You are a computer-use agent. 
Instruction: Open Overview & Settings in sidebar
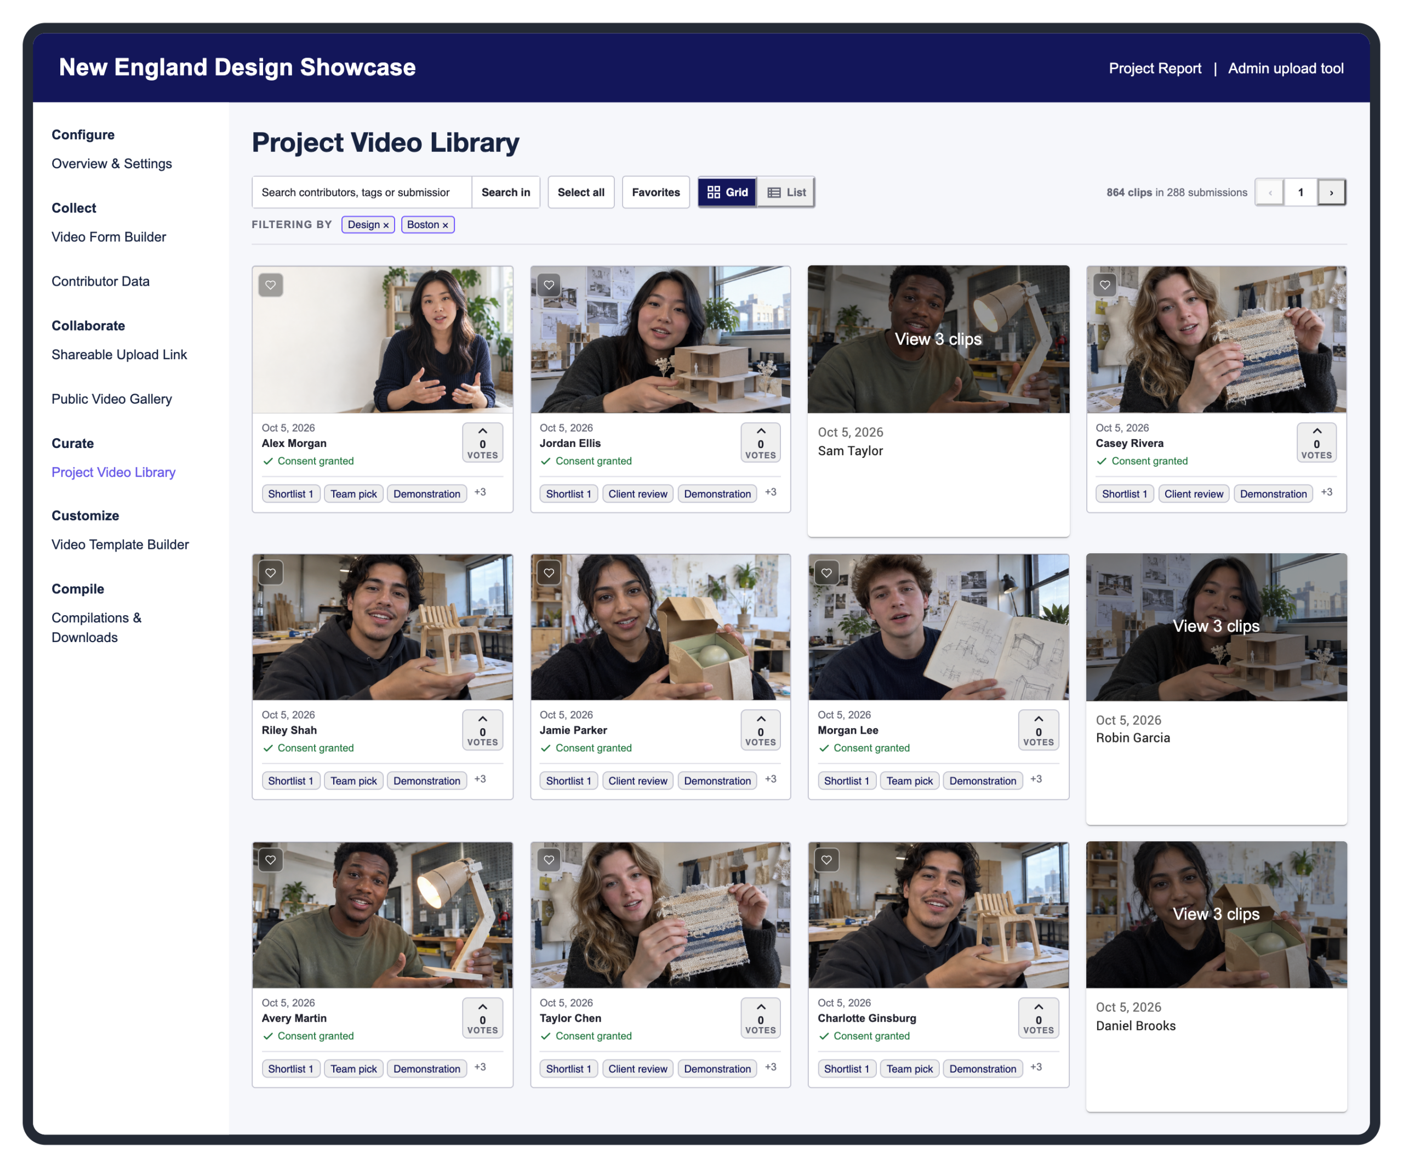pos(112,164)
